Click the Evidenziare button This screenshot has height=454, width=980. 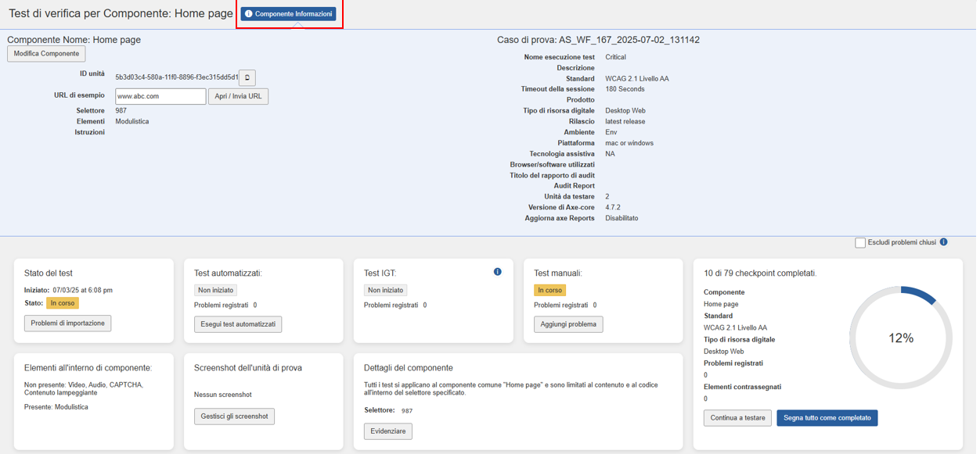388,431
